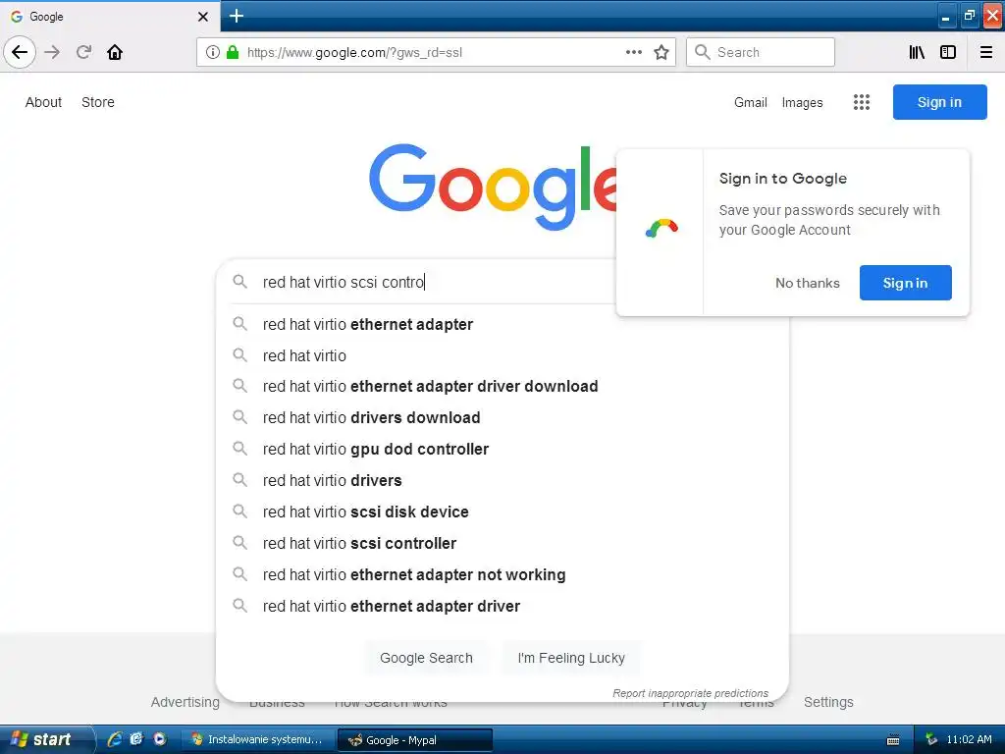This screenshot has height=754, width=1005.
Task: Open the browser hamburger menu
Action: coord(985,52)
